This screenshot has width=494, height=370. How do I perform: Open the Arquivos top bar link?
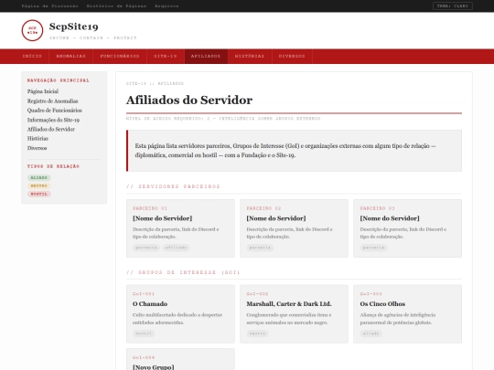[x=166, y=6]
